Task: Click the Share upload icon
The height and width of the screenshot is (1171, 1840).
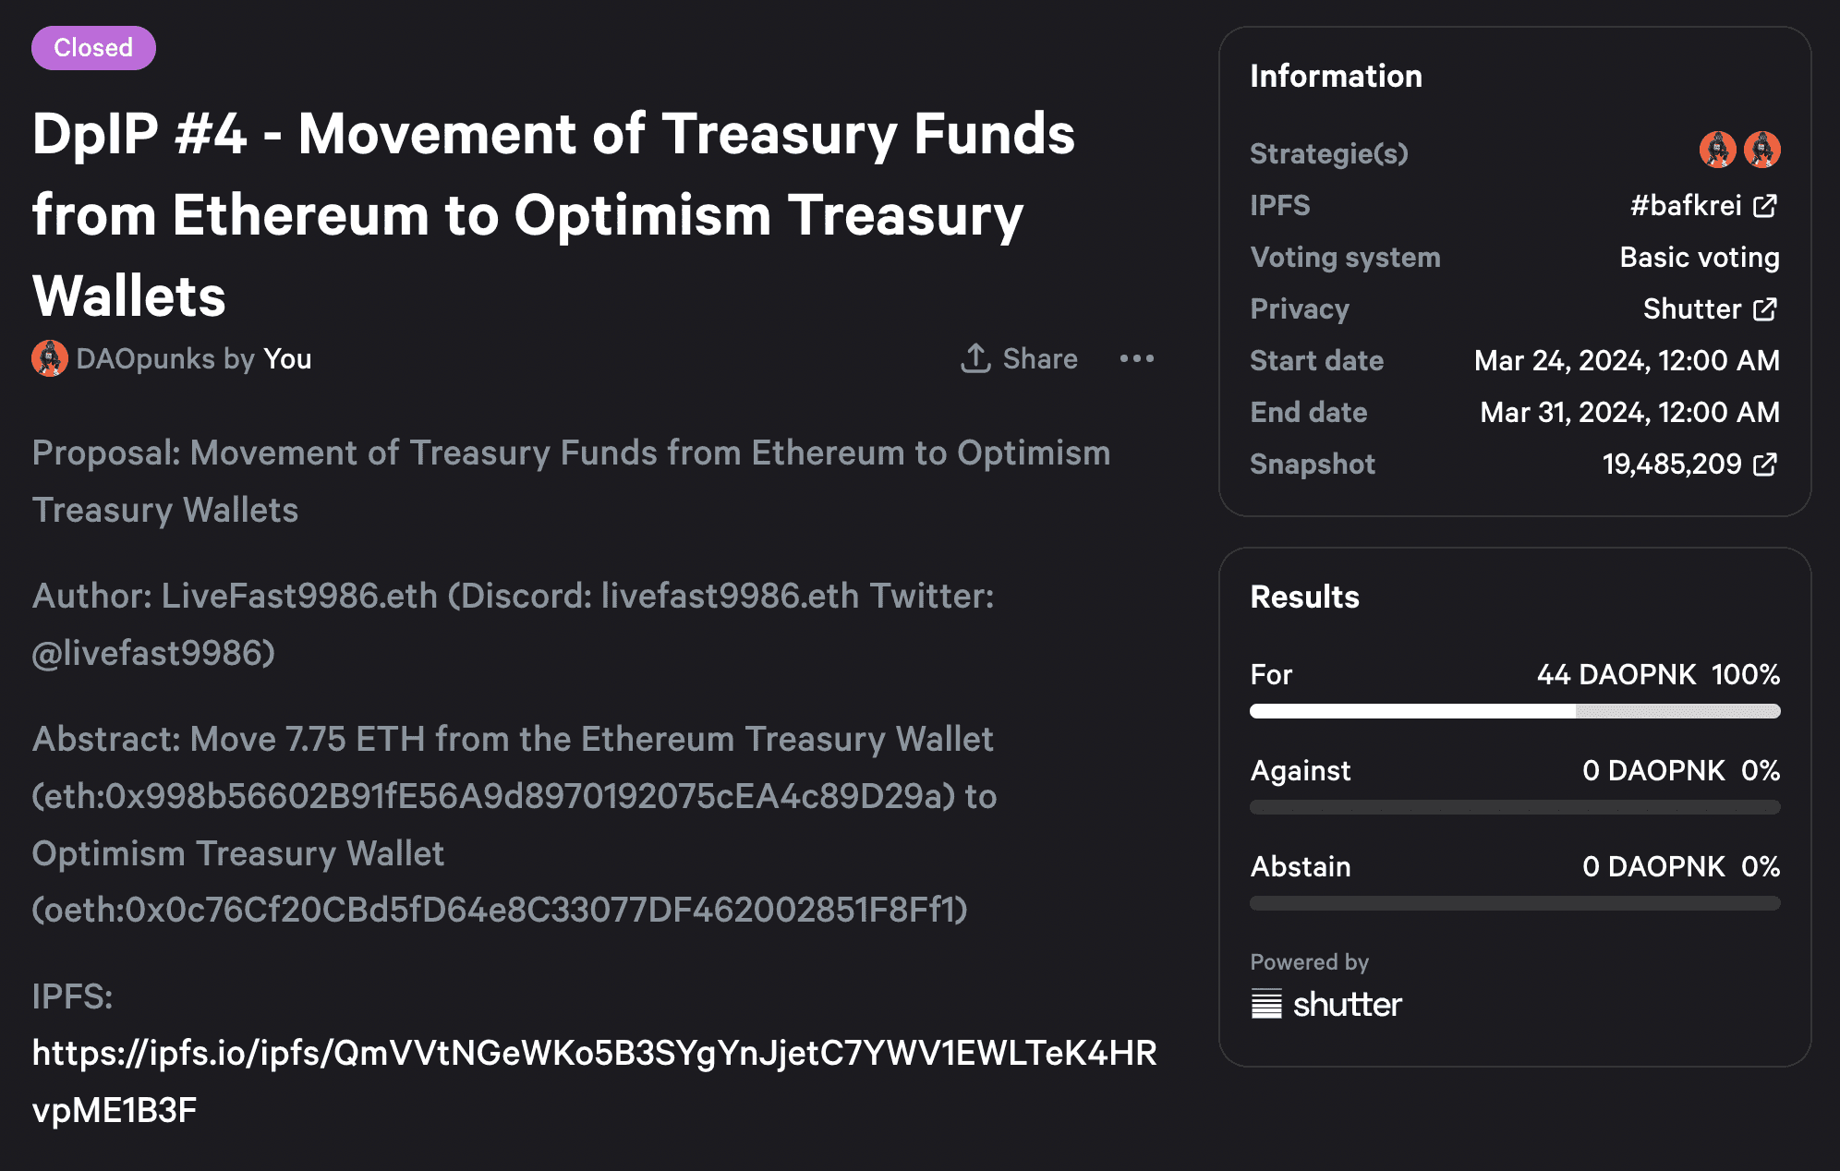Action: (x=975, y=358)
